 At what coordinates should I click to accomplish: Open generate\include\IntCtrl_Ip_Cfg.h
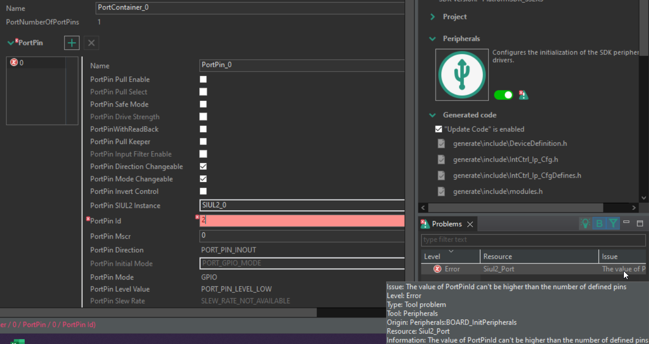point(505,160)
